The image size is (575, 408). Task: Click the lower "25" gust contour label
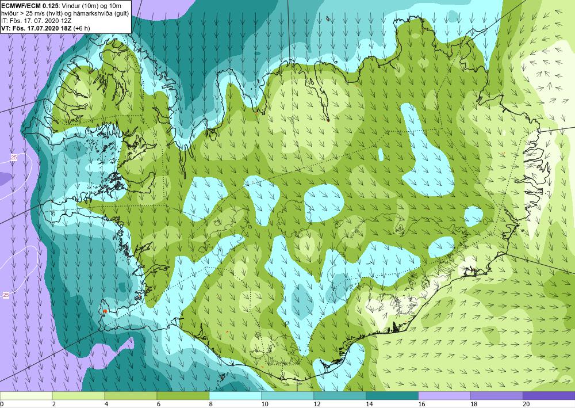(x=6, y=295)
